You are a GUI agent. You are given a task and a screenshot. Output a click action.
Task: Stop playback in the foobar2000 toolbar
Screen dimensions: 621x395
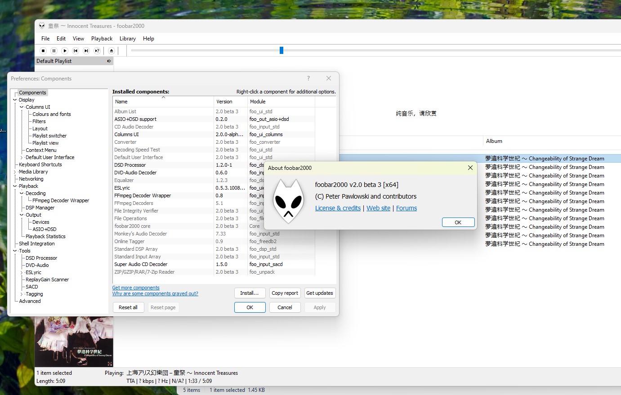pyautogui.click(x=43, y=51)
